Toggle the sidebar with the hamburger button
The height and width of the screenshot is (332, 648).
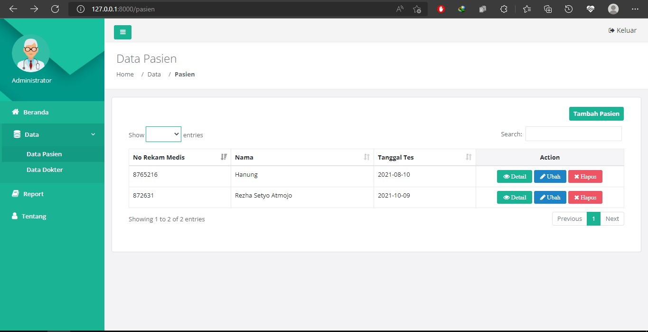tap(122, 32)
